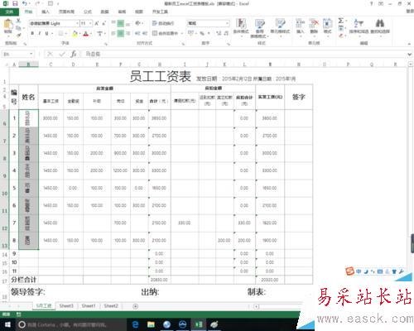
Task: Open Find and Select binoculars
Action: click(380, 26)
